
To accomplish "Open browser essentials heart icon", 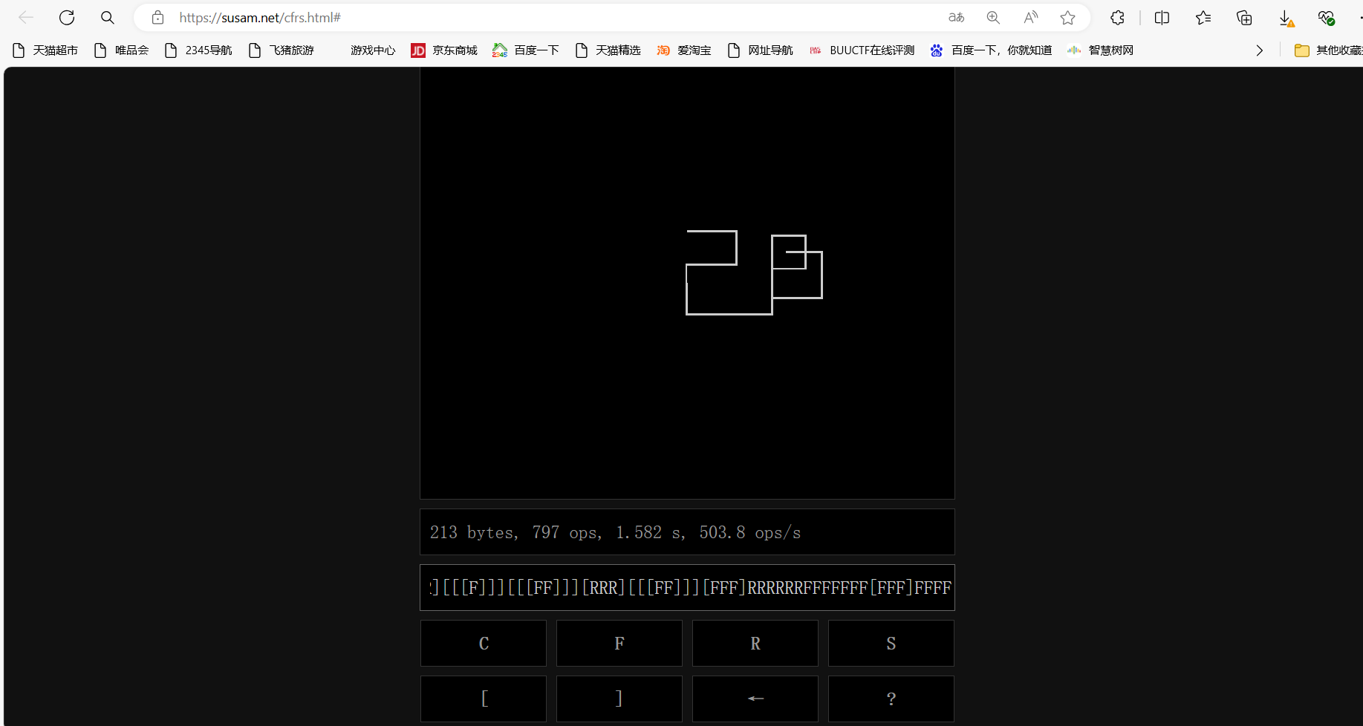I will tap(1327, 18).
